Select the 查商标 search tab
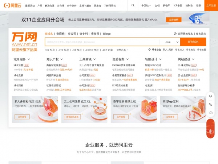 [60, 34]
